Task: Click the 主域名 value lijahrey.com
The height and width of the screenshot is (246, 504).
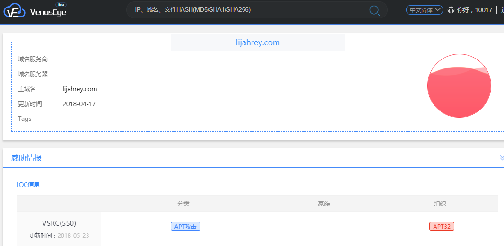Action: point(80,89)
